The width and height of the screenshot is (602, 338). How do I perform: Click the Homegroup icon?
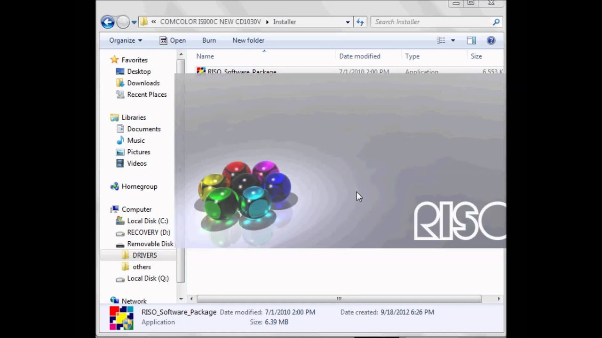point(114,186)
